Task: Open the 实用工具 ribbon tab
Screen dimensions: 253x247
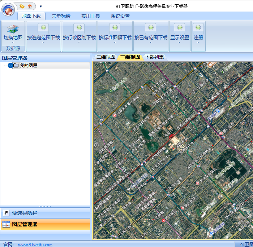Action: point(91,16)
